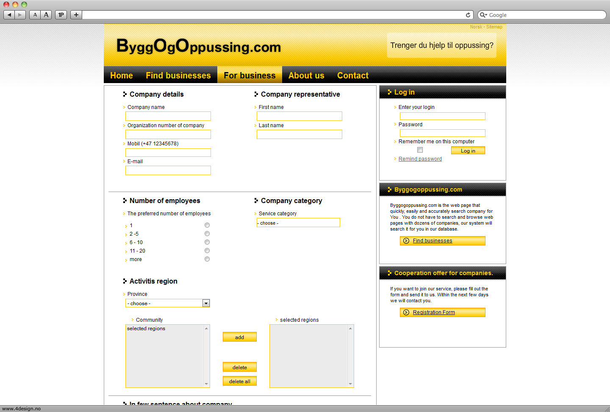The height and width of the screenshot is (412, 610).
Task: Click the circled arrow icon beside Find businesses
Action: click(x=406, y=241)
